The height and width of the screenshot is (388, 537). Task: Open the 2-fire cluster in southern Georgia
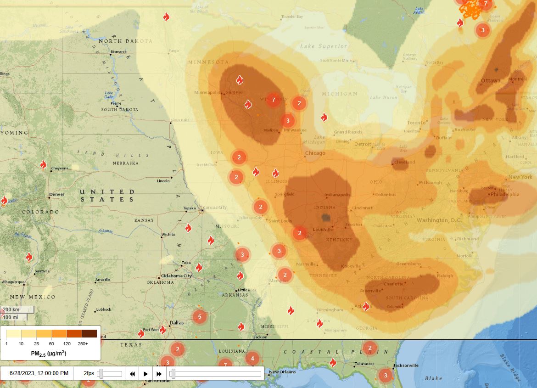click(370, 348)
